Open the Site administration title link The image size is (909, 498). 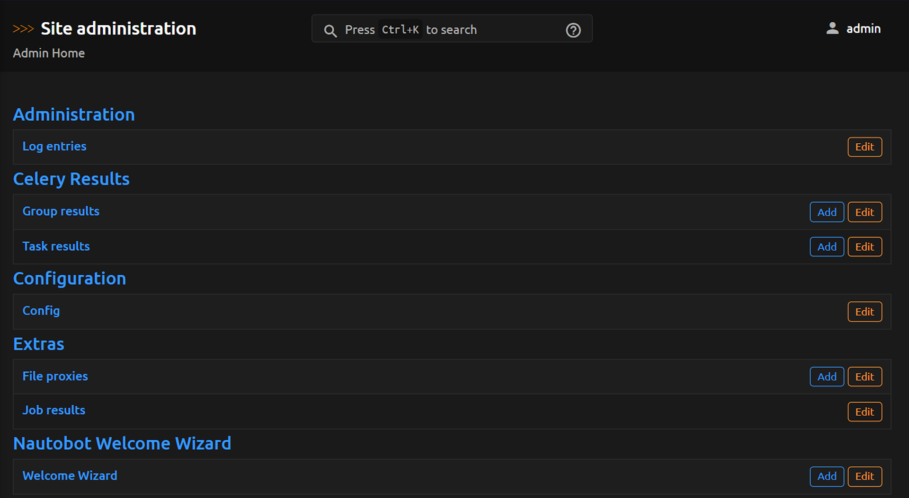point(118,29)
